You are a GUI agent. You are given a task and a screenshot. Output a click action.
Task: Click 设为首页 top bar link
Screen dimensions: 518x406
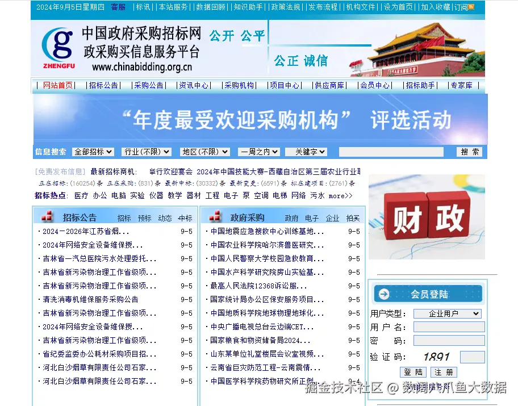tap(398, 7)
